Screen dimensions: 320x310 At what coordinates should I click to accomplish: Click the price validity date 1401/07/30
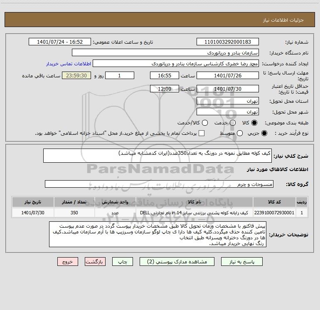pyautogui.click(x=228, y=89)
